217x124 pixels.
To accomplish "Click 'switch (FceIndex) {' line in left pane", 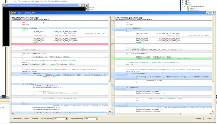I will pos(60,28).
